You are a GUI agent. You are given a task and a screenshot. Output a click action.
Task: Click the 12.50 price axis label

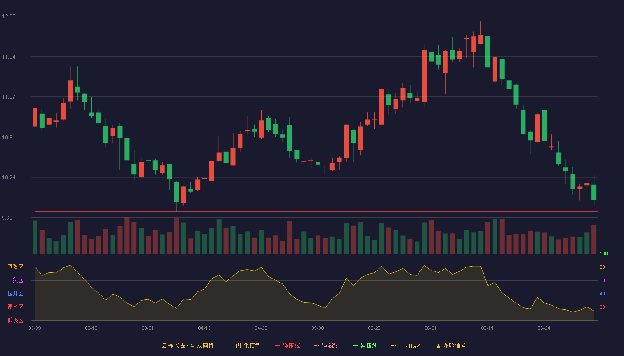click(8, 16)
